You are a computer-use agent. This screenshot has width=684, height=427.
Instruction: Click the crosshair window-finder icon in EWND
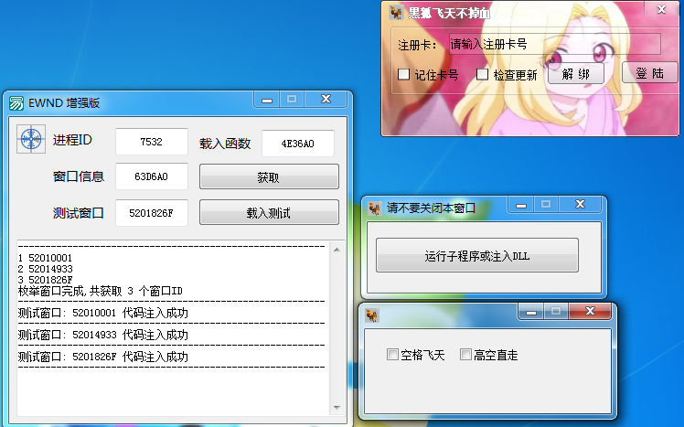click(30, 140)
